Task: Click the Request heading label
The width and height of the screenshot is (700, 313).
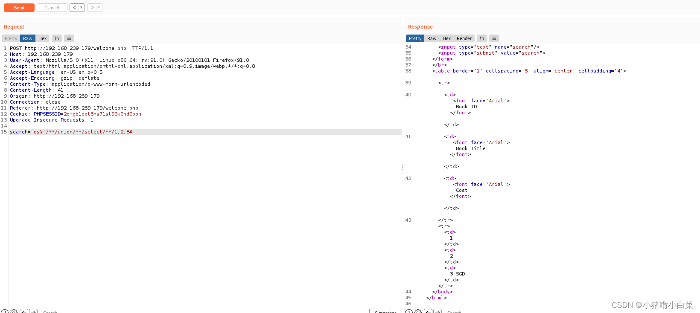Action: pyautogui.click(x=14, y=27)
